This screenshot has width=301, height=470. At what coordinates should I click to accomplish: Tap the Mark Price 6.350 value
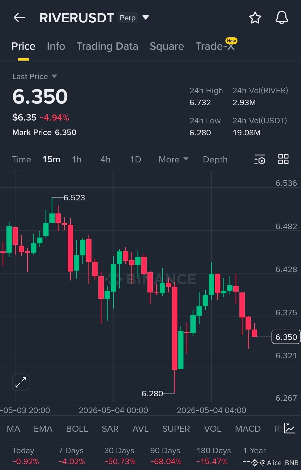pos(65,132)
